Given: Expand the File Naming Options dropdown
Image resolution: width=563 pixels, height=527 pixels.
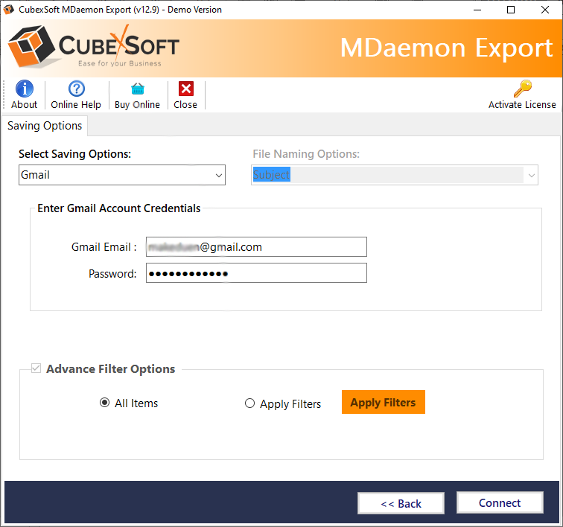Looking at the screenshot, I should point(531,175).
